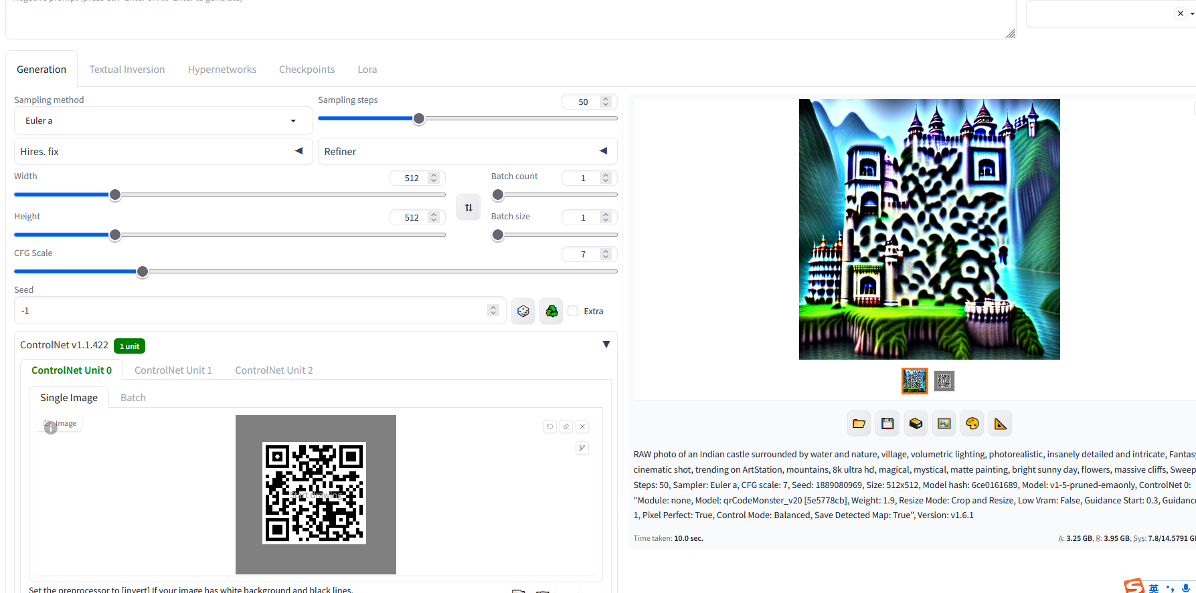Click the Width slider handle
The height and width of the screenshot is (593, 1196).
115,195
